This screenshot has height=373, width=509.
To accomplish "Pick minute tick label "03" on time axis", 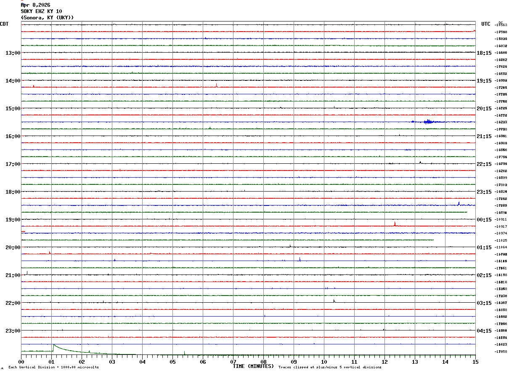I will 112,362.
